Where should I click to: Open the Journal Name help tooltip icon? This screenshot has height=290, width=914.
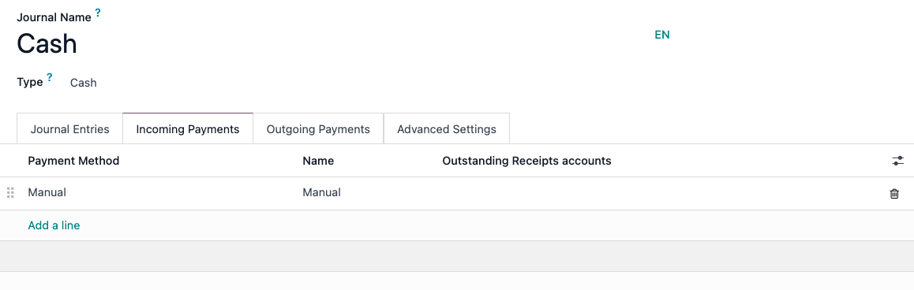coord(98,13)
